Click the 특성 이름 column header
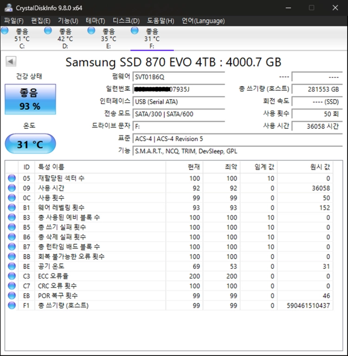 [100, 167]
